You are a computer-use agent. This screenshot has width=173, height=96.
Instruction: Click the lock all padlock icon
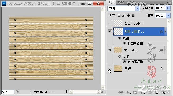[x=133, y=15]
